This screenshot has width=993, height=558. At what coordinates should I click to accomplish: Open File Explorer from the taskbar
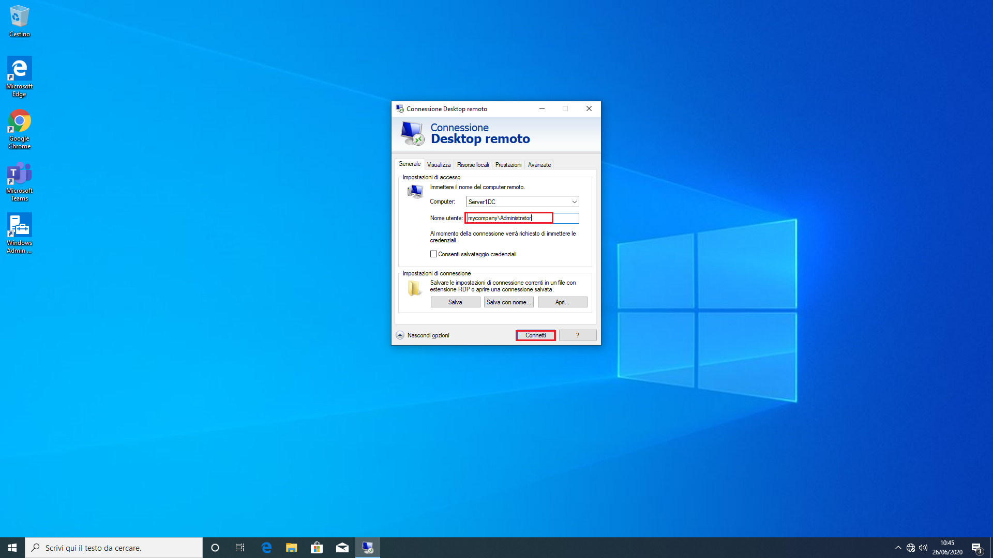pos(291,547)
